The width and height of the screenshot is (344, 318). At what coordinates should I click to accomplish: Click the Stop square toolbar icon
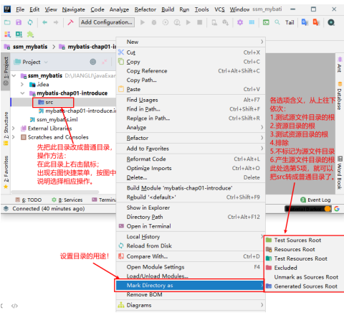coord(200,22)
